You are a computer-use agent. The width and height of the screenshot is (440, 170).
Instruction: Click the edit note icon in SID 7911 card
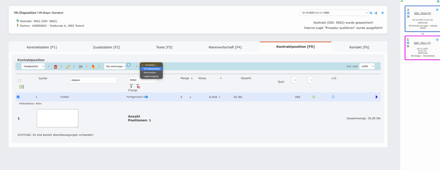[x=408, y=46]
